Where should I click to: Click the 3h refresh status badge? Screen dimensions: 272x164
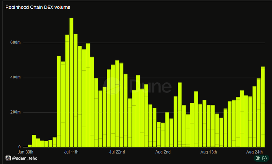pos(261,158)
